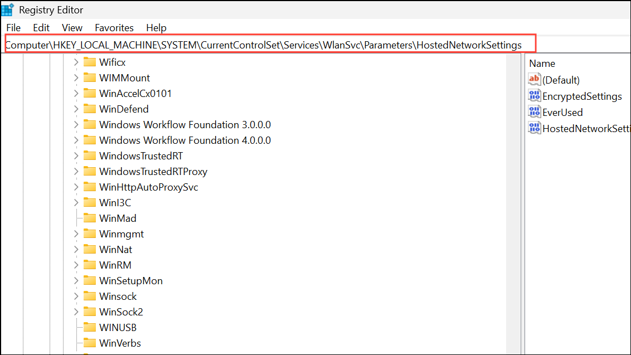The height and width of the screenshot is (355, 631).
Task: Click the EncryptedSettings binary value icon
Action: coord(535,95)
